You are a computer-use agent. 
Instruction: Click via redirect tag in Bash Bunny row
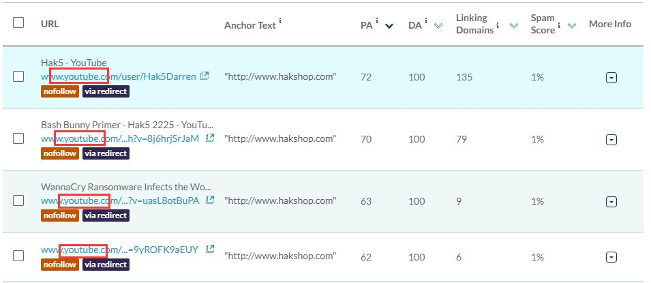(106, 153)
